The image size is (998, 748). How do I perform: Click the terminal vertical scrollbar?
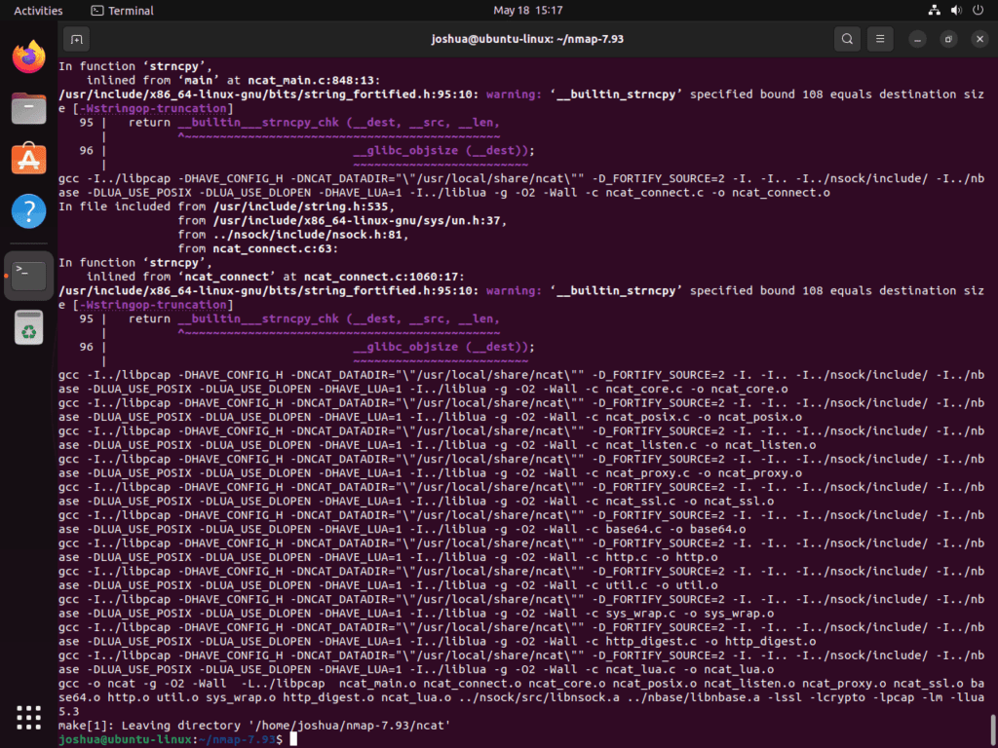click(992, 729)
